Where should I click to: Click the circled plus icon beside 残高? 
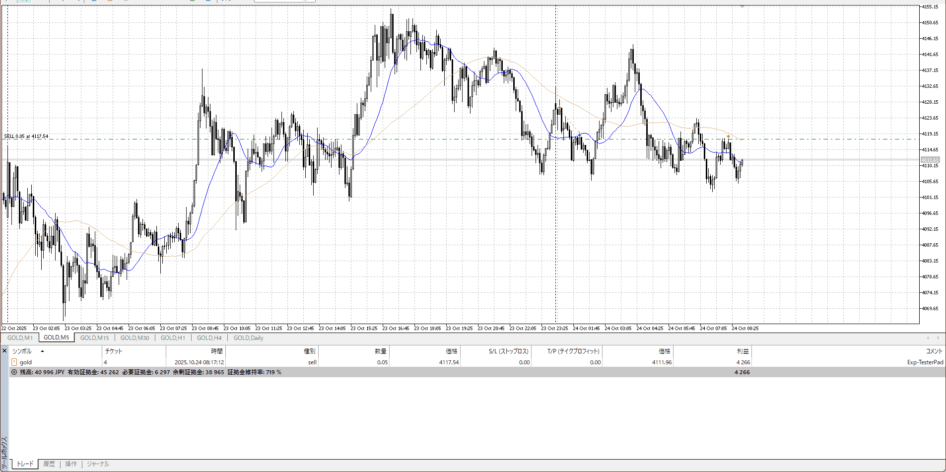[14, 372]
